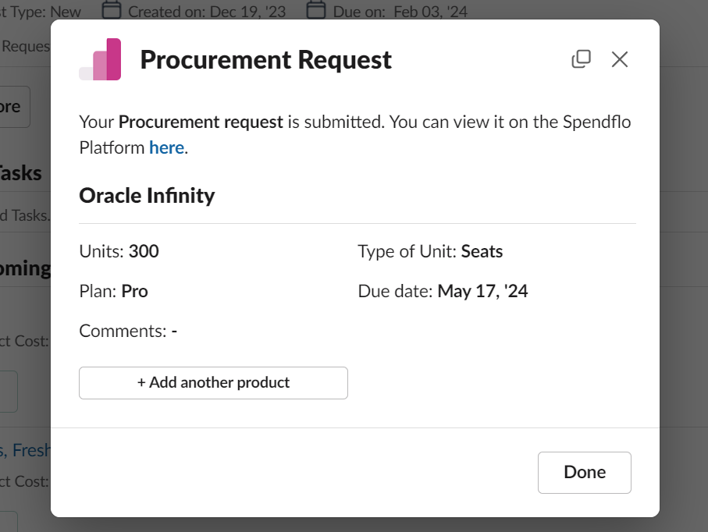The height and width of the screenshot is (532, 708).
Task: Select Due date value May 17, '24
Action: click(482, 291)
